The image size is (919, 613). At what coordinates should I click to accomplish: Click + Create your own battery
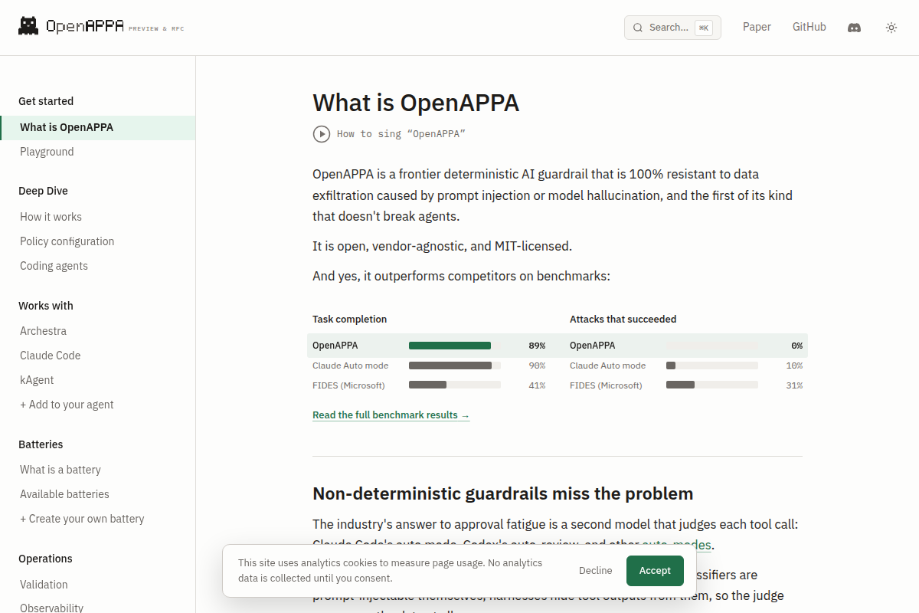(x=82, y=519)
